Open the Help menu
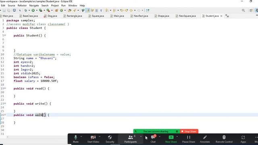258x145 pixels. 82,5
